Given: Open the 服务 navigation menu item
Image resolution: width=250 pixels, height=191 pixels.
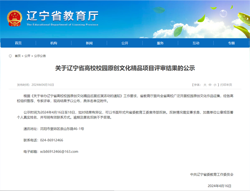Looking at the screenshot, I should tap(160, 43).
